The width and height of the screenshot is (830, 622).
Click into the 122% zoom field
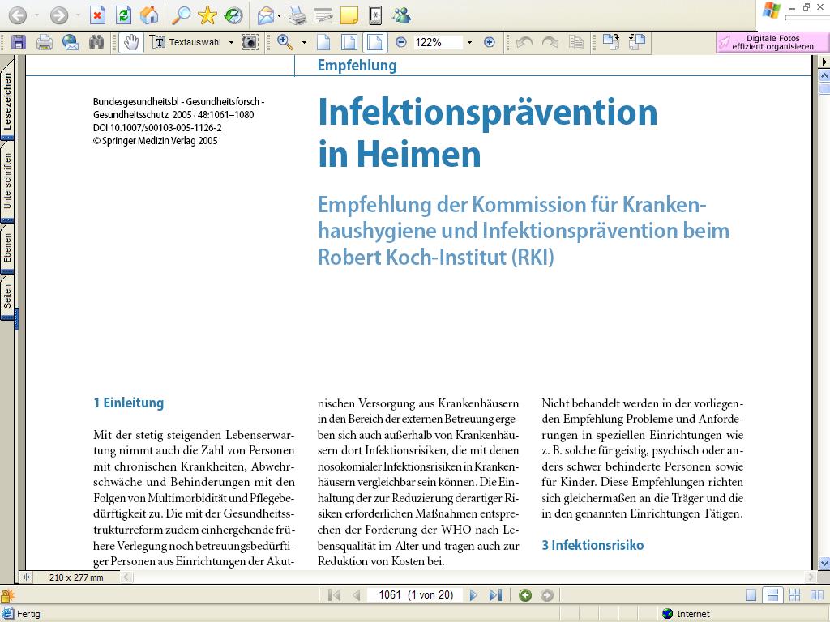click(x=437, y=42)
